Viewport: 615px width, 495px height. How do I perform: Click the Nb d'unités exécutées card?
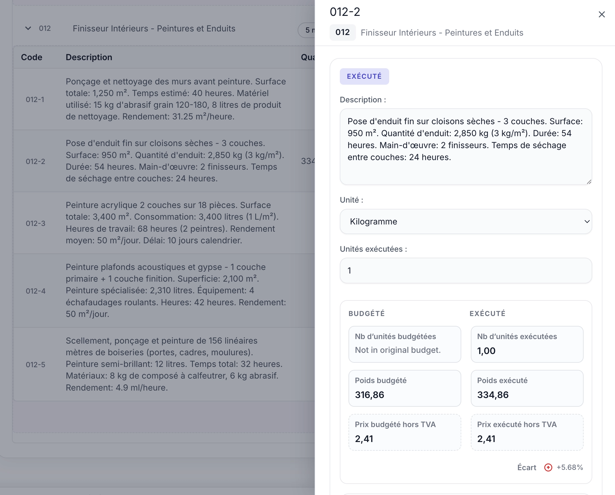[x=527, y=344]
